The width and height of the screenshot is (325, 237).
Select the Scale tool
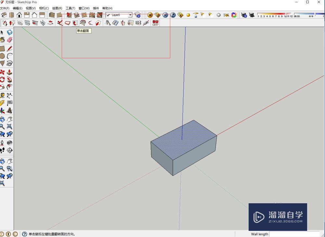pos(2,87)
